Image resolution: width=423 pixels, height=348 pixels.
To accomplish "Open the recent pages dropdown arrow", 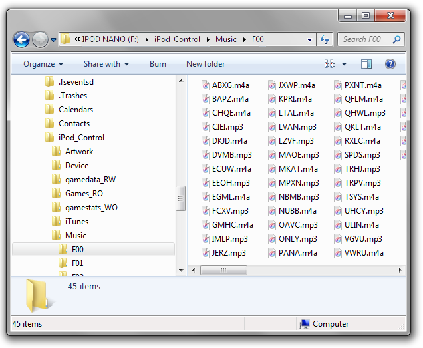I will [53, 40].
